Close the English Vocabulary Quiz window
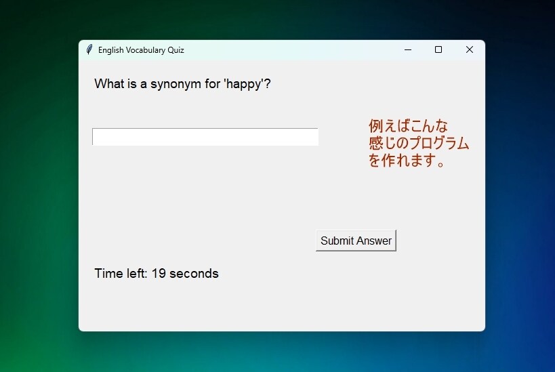 [x=470, y=49]
